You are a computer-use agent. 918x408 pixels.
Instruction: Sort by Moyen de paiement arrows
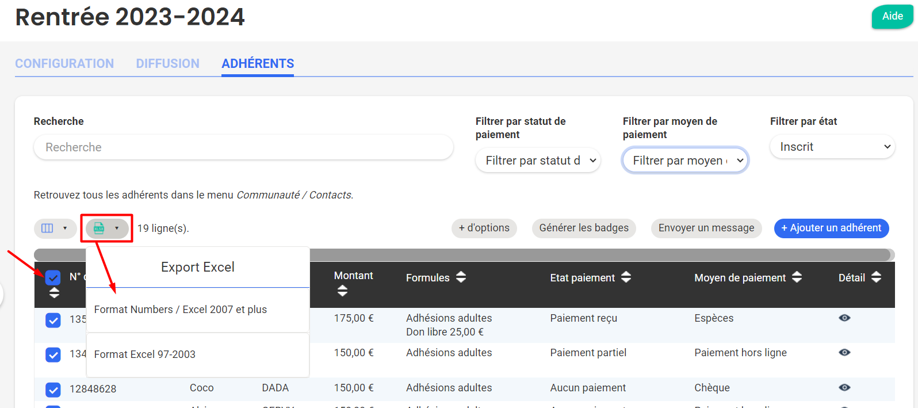[x=797, y=277]
